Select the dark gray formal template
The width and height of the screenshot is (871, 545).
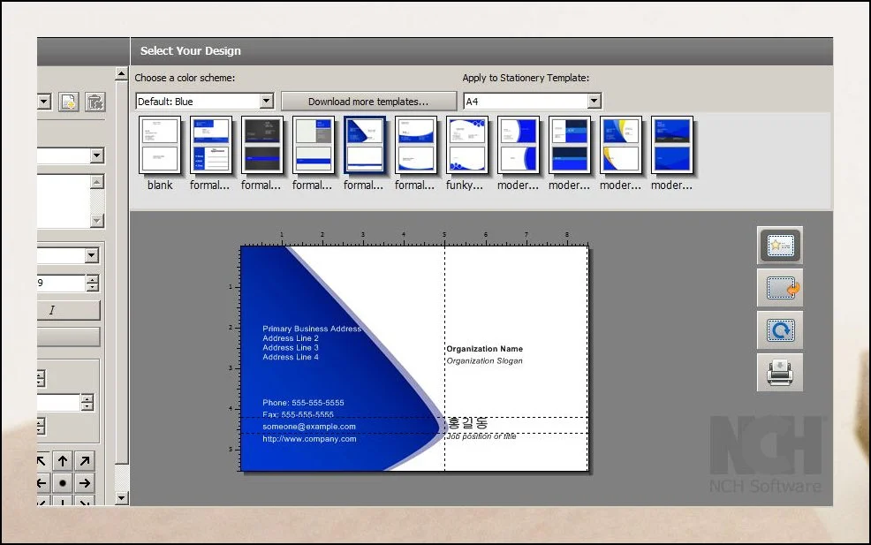click(x=262, y=146)
